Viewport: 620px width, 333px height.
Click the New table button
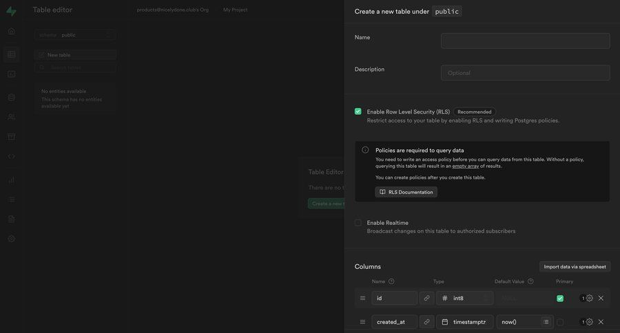75,55
